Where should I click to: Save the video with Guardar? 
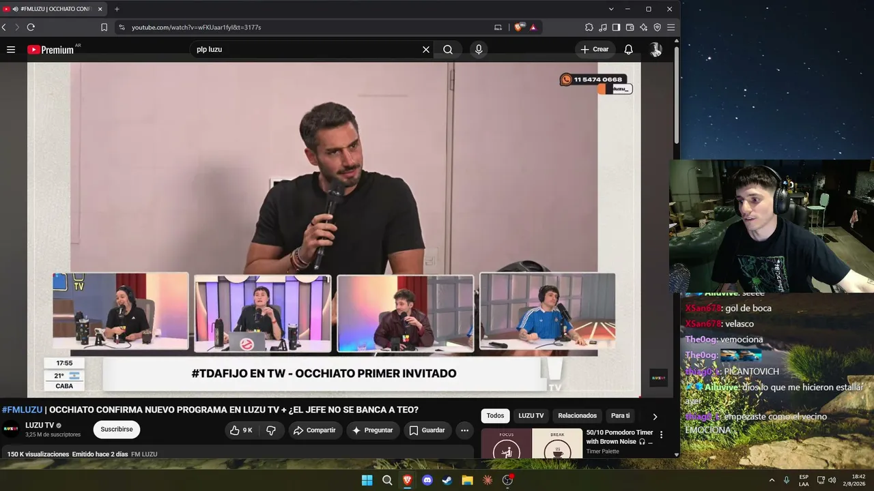tap(427, 430)
